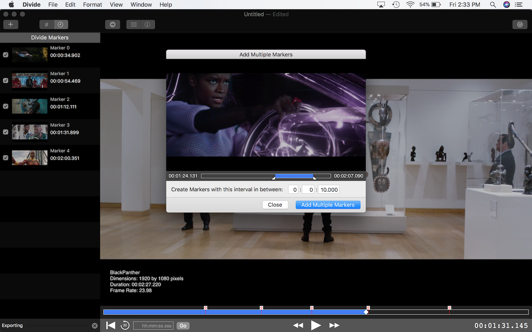Select Marker 1 thumbnail
Viewport: 532px width, 332px height.
tap(30, 81)
